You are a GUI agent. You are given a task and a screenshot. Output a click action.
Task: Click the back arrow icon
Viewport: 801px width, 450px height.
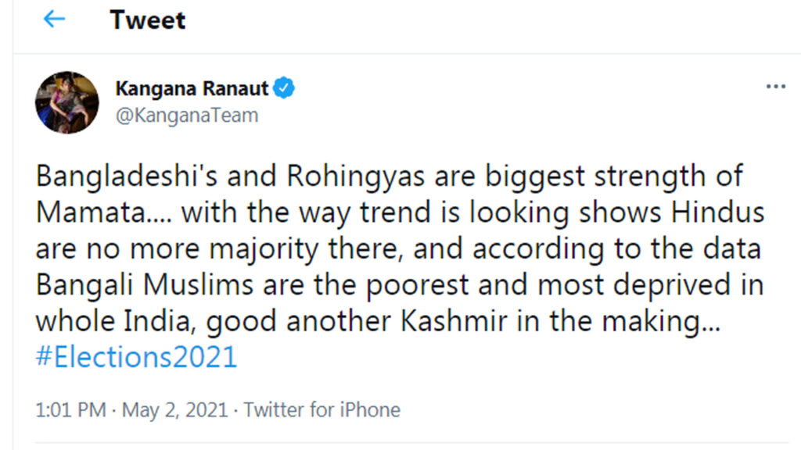[x=54, y=20]
